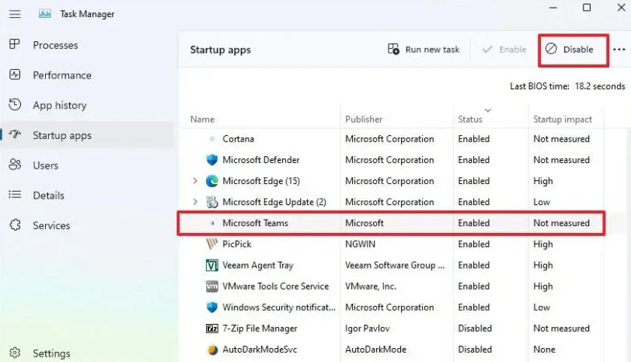Click the Microsoft Defender shield icon

tap(212, 160)
